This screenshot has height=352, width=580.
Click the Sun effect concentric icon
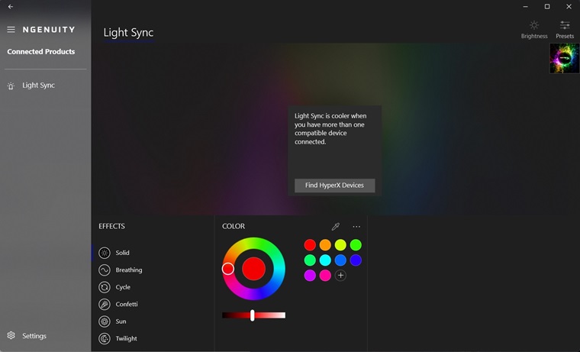click(105, 321)
